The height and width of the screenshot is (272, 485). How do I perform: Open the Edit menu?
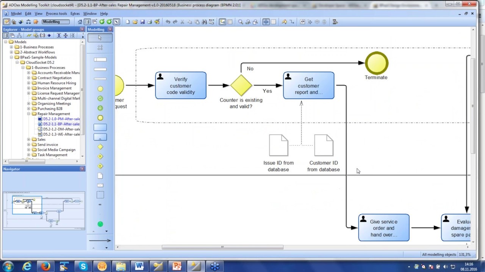(28, 14)
